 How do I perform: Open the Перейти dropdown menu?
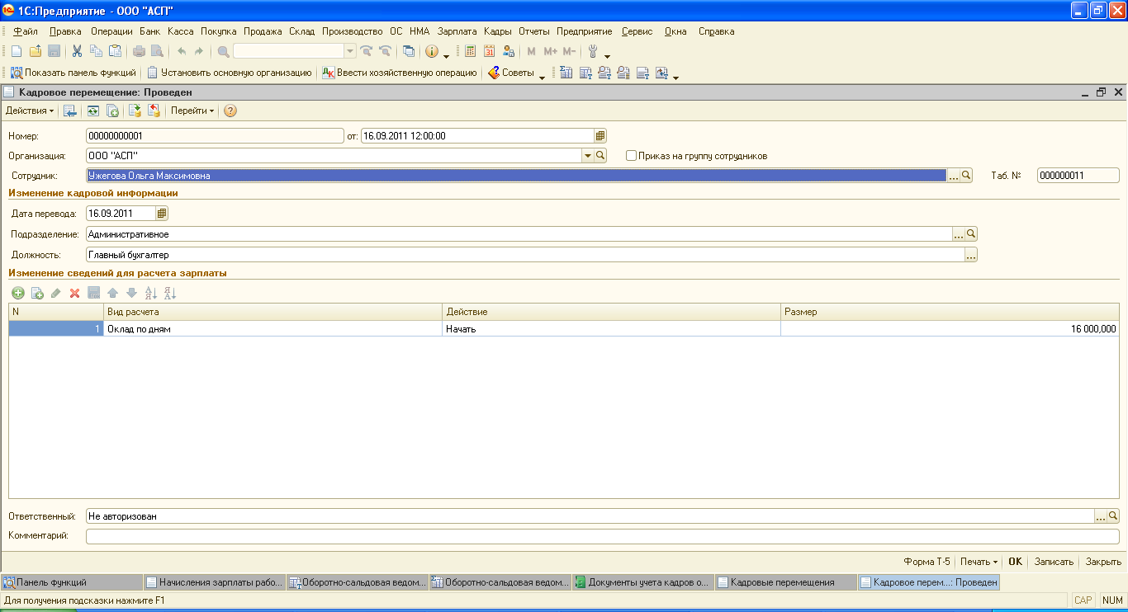click(192, 111)
